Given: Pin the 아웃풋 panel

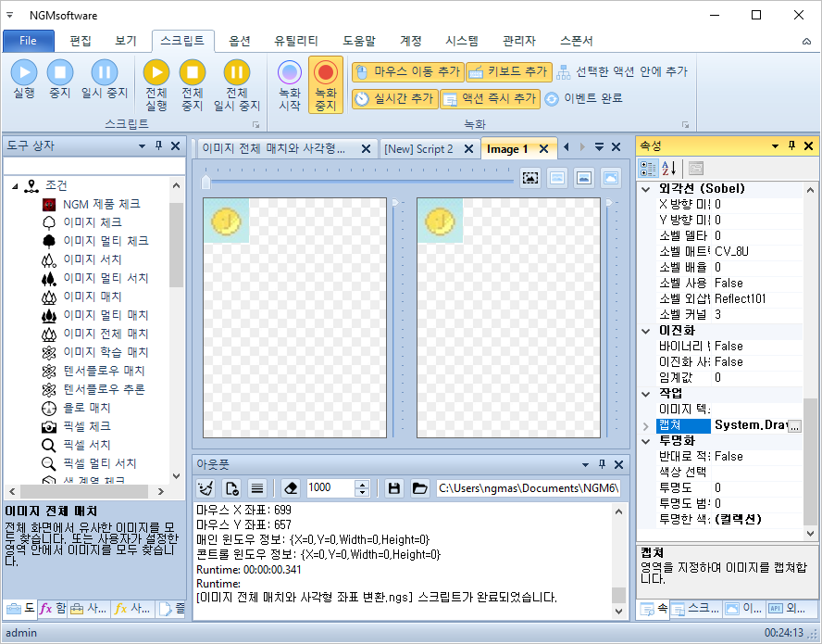Looking at the screenshot, I should coord(602,464).
